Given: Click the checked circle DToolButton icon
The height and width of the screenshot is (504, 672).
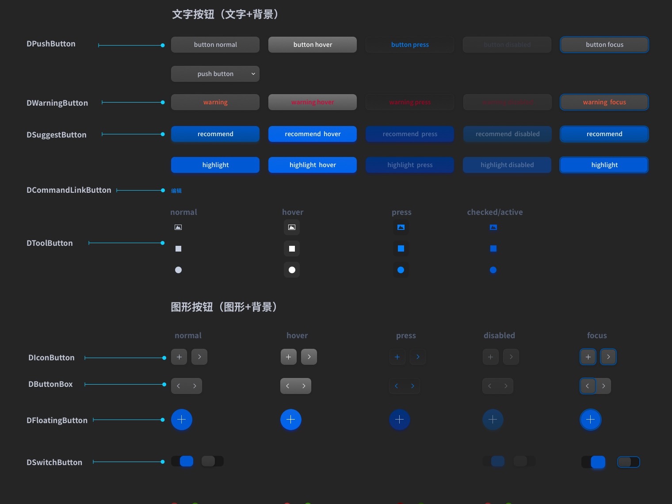Looking at the screenshot, I should click(x=493, y=270).
